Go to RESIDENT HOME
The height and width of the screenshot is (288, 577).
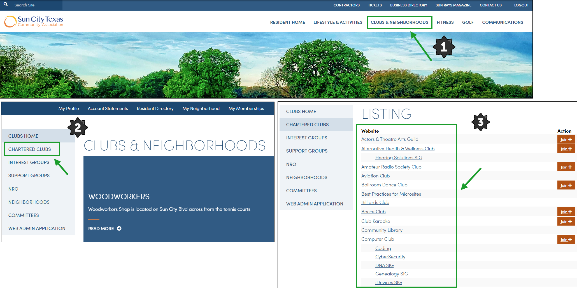tap(287, 22)
